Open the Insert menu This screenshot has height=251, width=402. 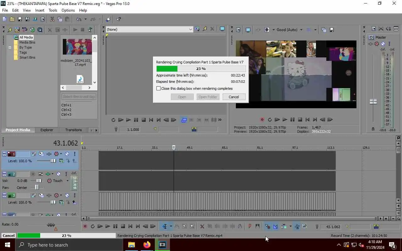click(x=40, y=10)
